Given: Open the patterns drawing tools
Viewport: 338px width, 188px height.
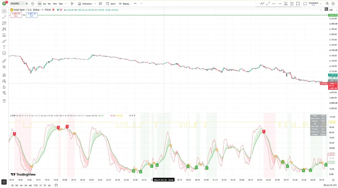Looking at the screenshot, I should click(4, 29).
